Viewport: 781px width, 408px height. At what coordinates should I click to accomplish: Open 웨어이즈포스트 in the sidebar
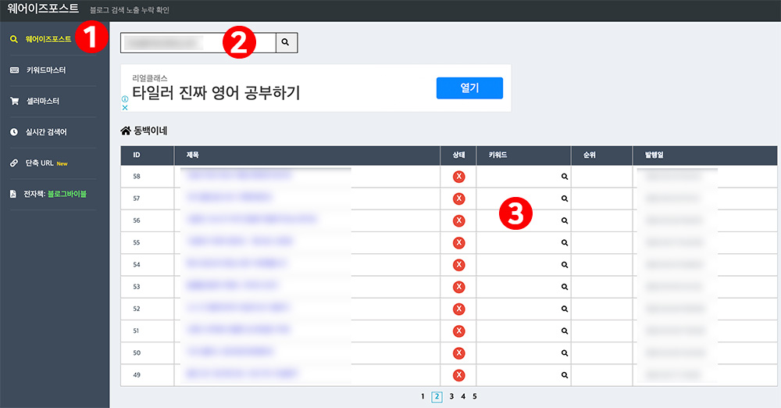point(48,39)
